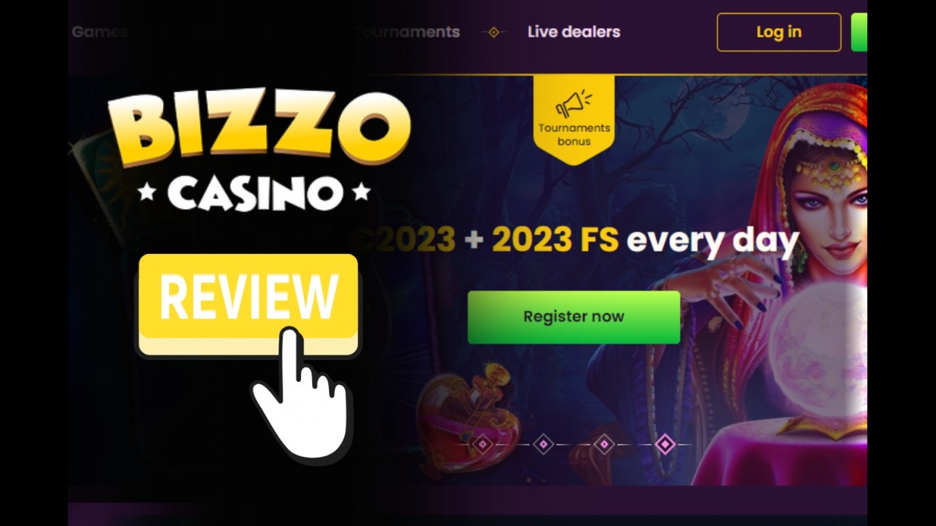Select the third carousel diamond indicator
The height and width of the screenshot is (526, 936).
604,444
